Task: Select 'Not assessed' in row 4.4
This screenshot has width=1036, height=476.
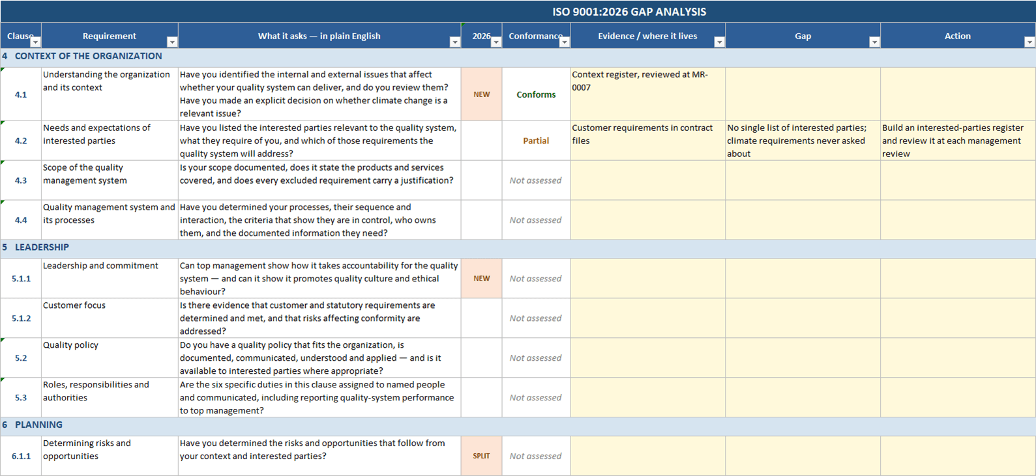Action: coord(536,220)
